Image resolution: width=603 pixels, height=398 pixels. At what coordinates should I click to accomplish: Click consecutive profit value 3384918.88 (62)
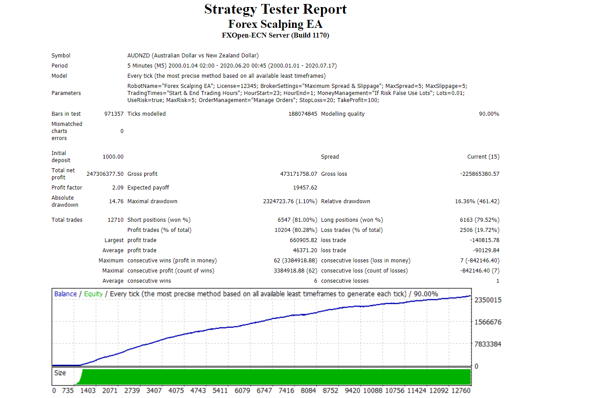pos(296,271)
